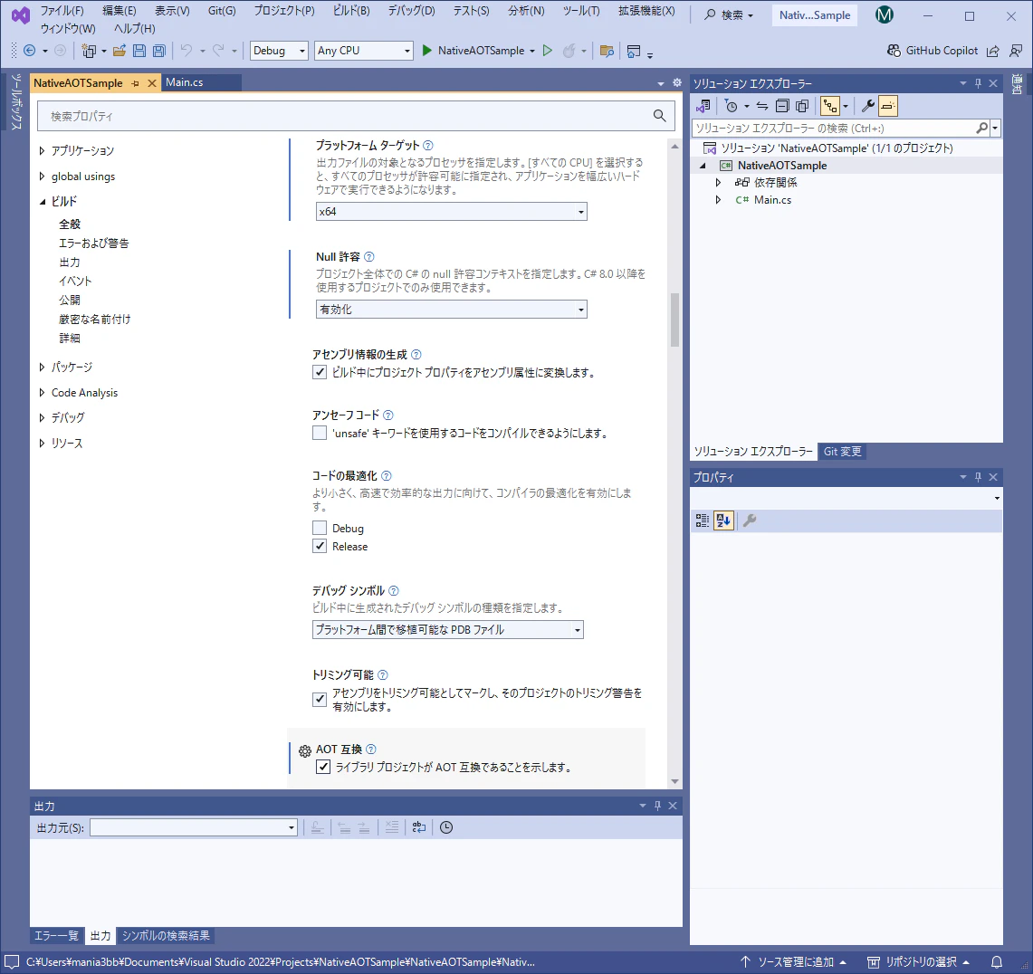Screen dimensions: 1033x974
Task: Open Properties wrench icon in Solution Explorer
Action: click(x=867, y=106)
